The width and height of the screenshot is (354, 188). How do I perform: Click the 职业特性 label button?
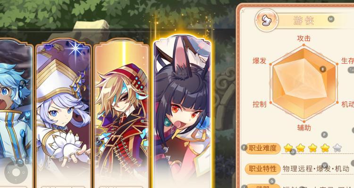tap(263, 169)
